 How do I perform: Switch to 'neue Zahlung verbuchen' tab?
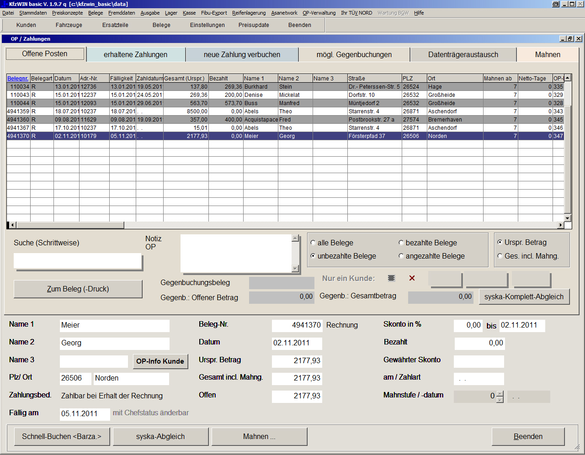(x=242, y=54)
